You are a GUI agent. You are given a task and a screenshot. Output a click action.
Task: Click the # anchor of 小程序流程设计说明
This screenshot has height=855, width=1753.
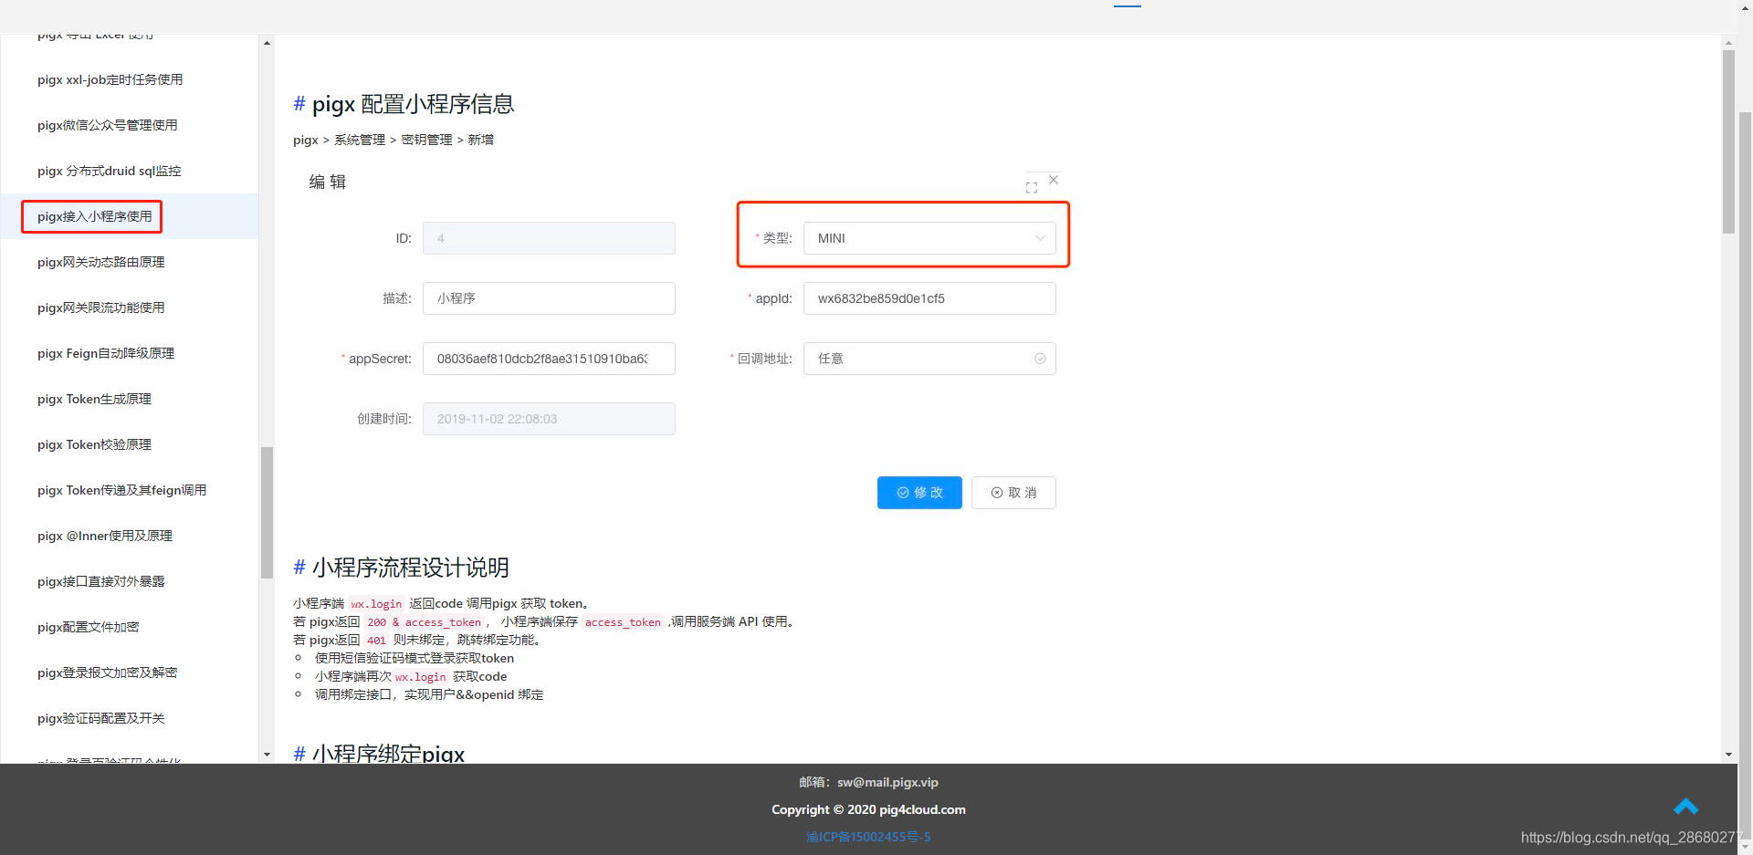[299, 568]
